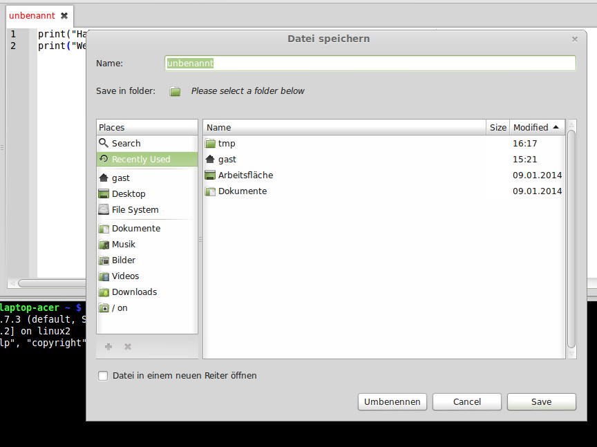Switch to the unbenannt editor tab
Screen dimensions: 597x447
(x=32, y=15)
